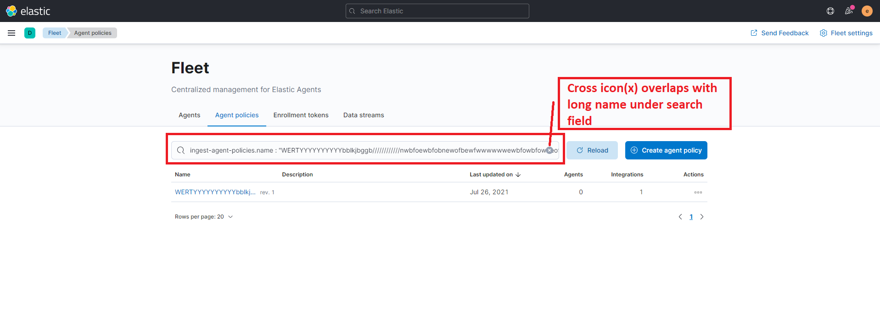
Task: Click Create agent policy button
Action: tap(666, 150)
